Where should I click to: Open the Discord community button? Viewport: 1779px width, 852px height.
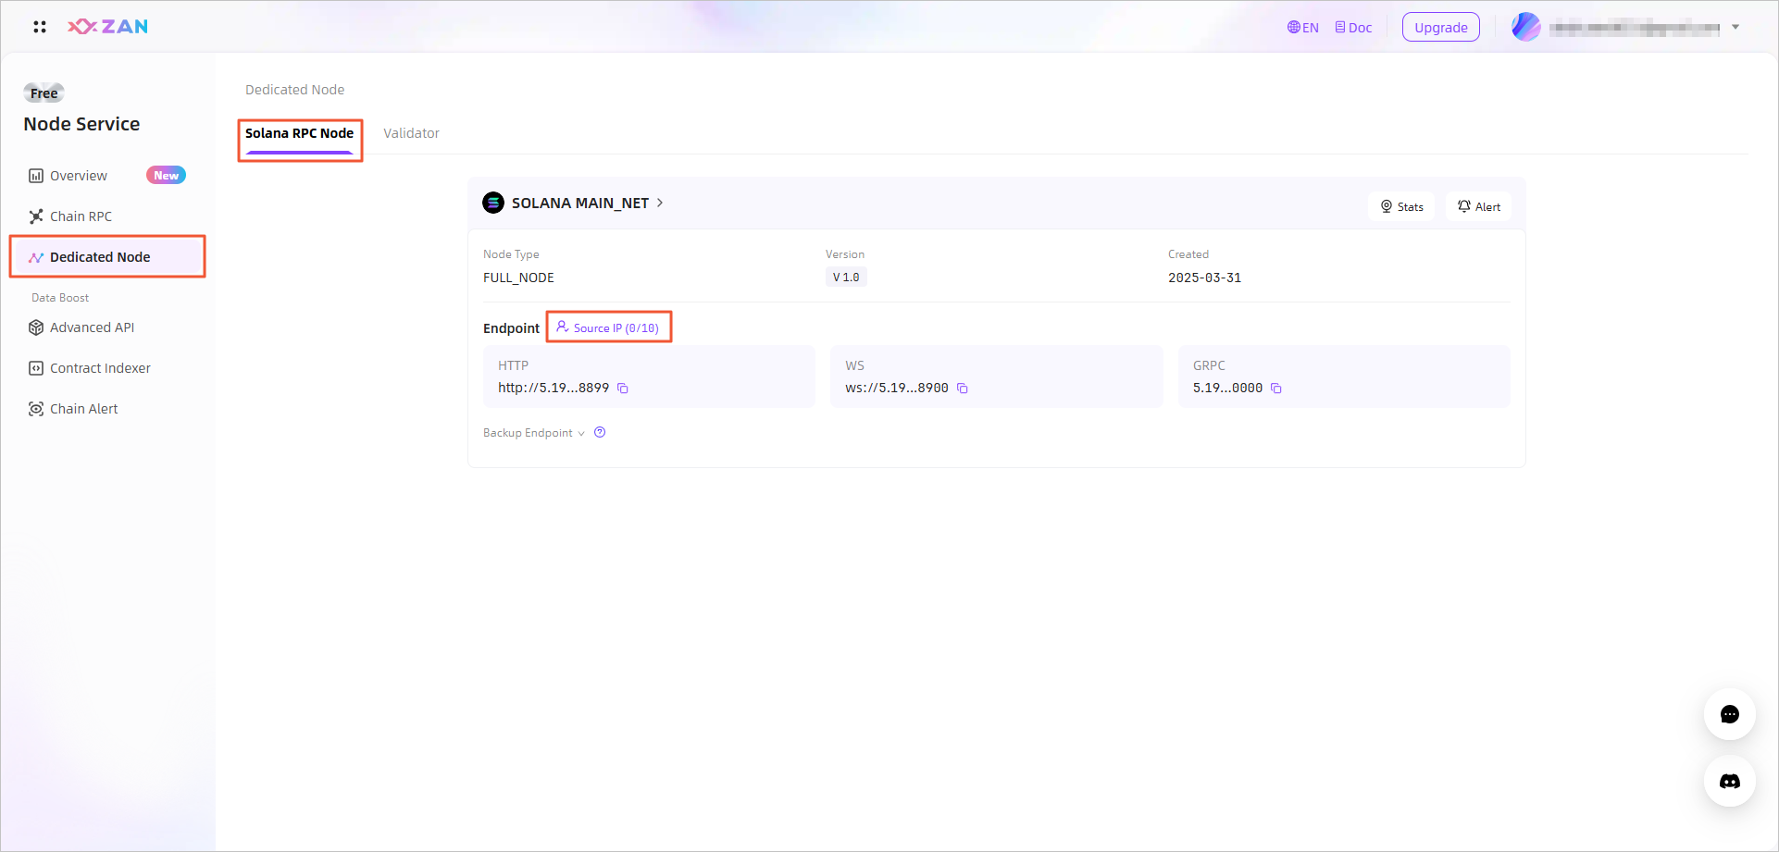(x=1730, y=781)
